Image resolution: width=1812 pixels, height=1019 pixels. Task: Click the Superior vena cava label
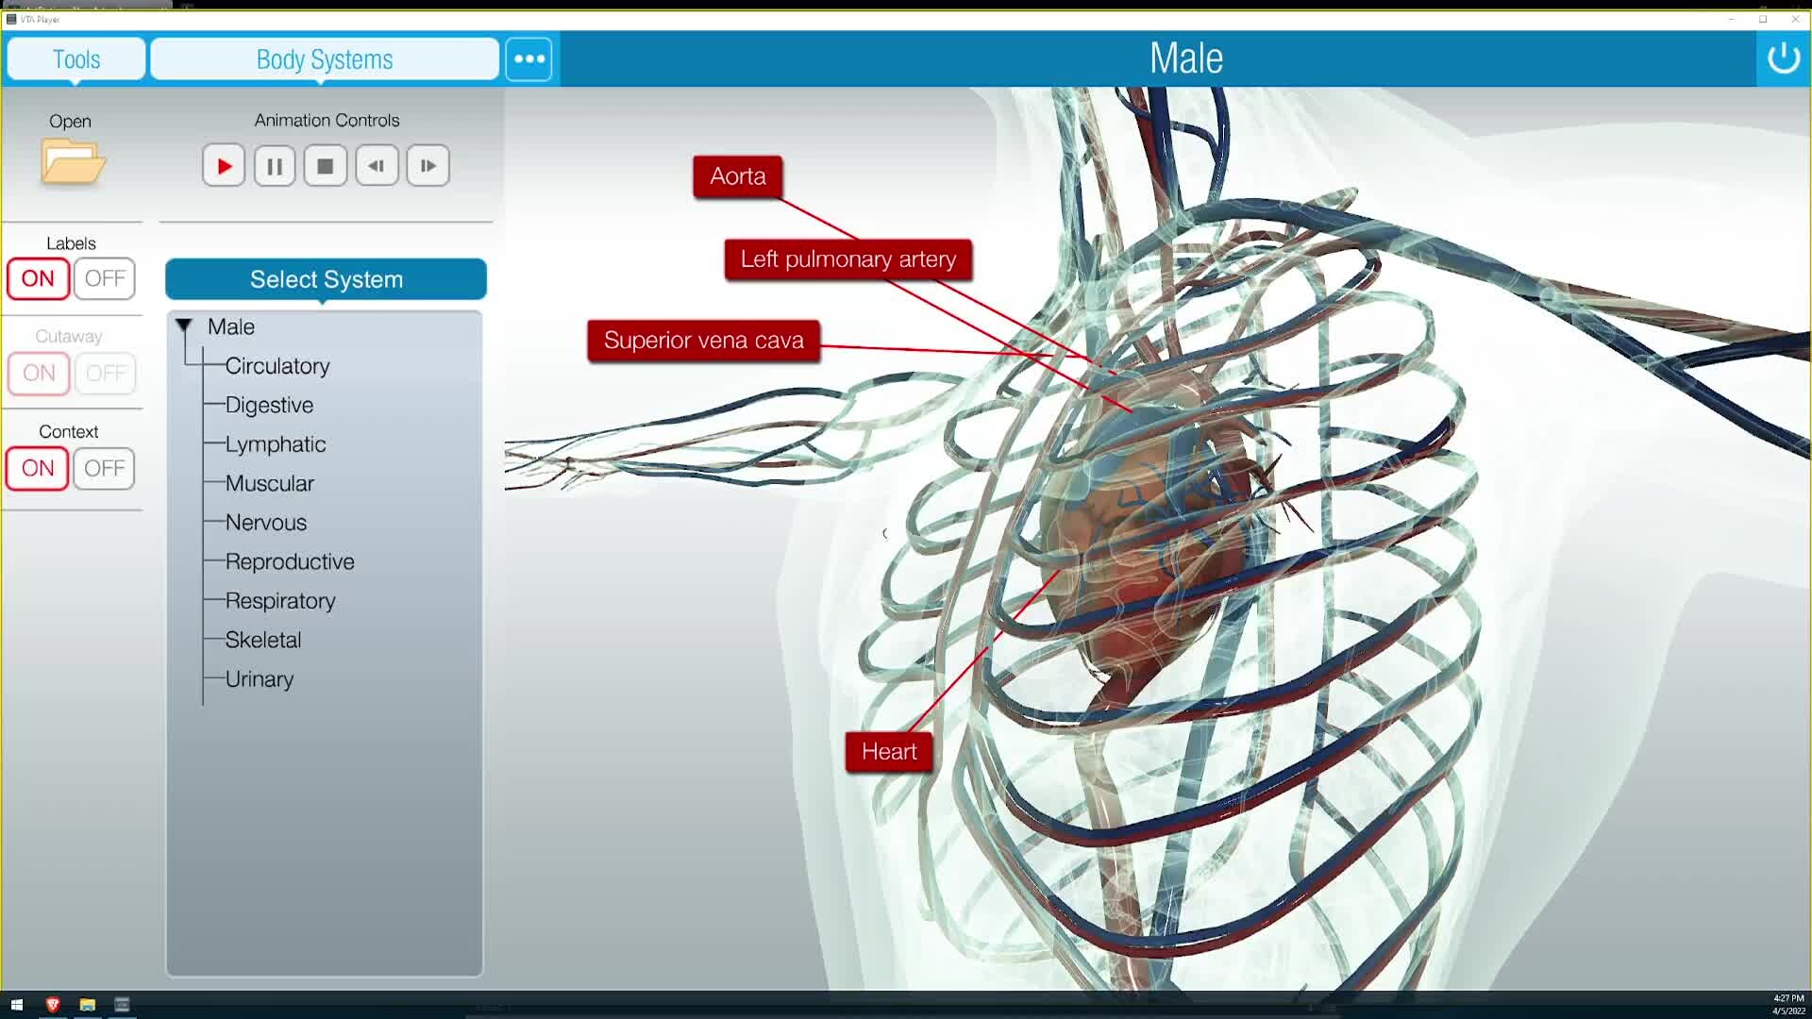(x=703, y=341)
